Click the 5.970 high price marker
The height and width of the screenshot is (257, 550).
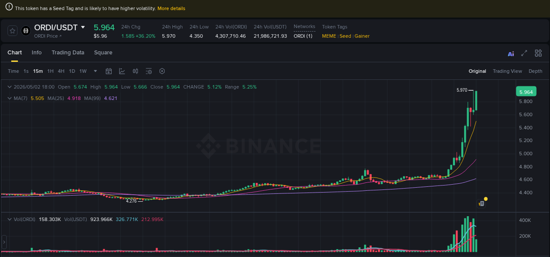point(462,90)
